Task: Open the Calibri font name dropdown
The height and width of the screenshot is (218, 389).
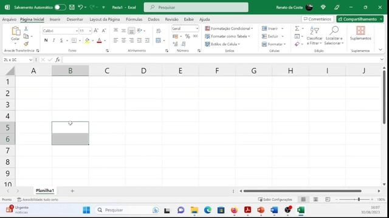Action: (x=77, y=31)
